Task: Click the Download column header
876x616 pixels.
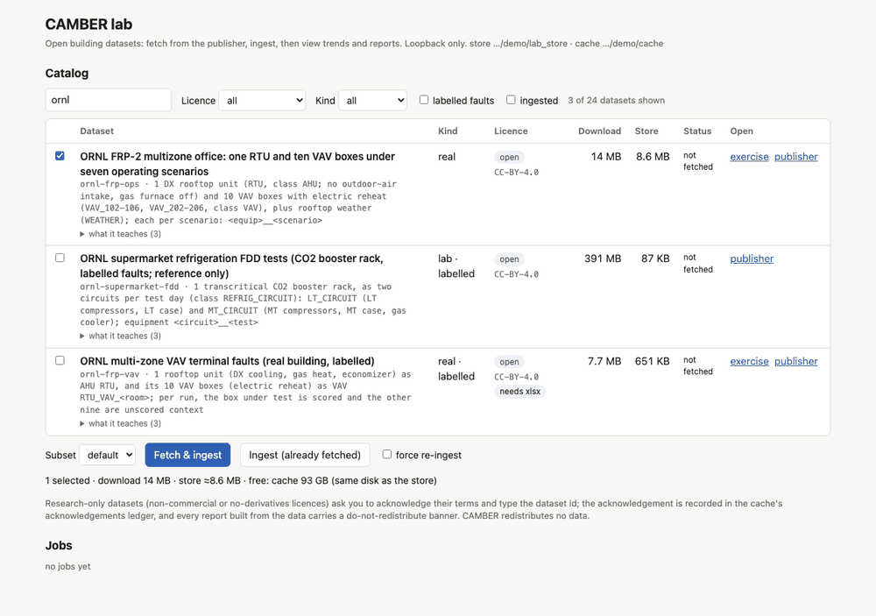Action: [599, 131]
